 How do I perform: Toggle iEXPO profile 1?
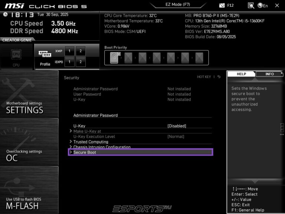[x=69, y=62]
